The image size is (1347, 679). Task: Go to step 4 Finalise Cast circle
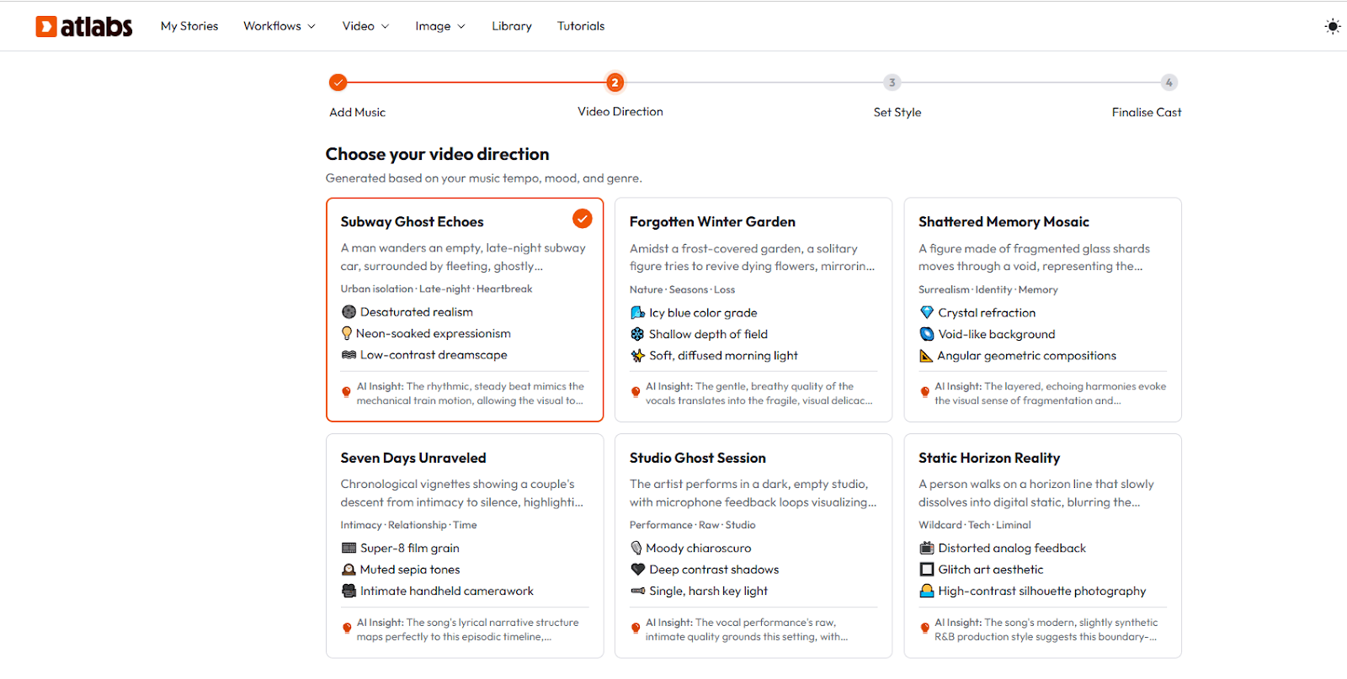click(x=1169, y=82)
